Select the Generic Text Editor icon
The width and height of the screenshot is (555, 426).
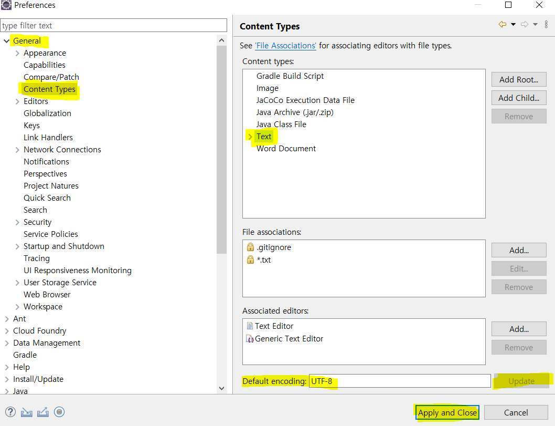pos(250,339)
